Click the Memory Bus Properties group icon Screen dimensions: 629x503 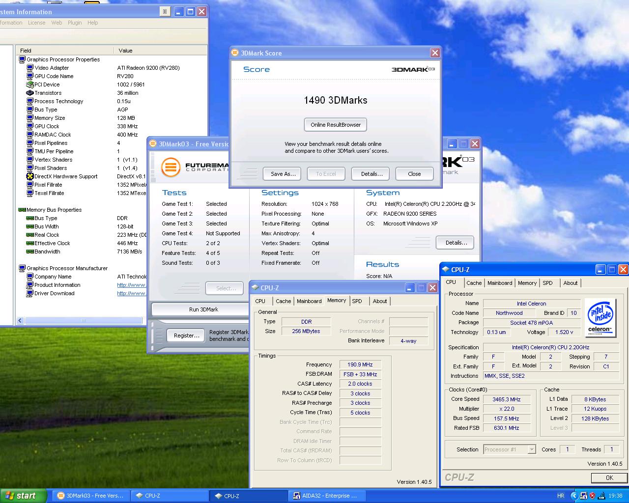point(22,210)
